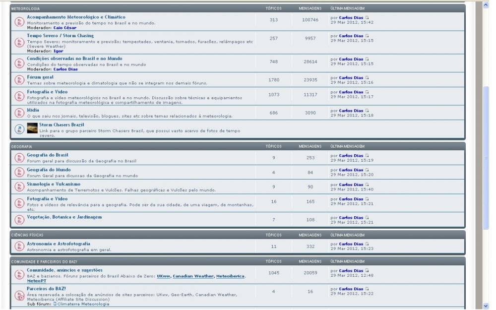
Task: Click the latest-post icon in the Fórum geral row
Action: pos(367,78)
